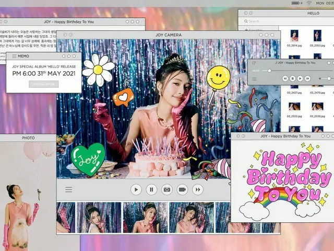Open the hamburger menu in JOY CAMERA

pos(68,189)
